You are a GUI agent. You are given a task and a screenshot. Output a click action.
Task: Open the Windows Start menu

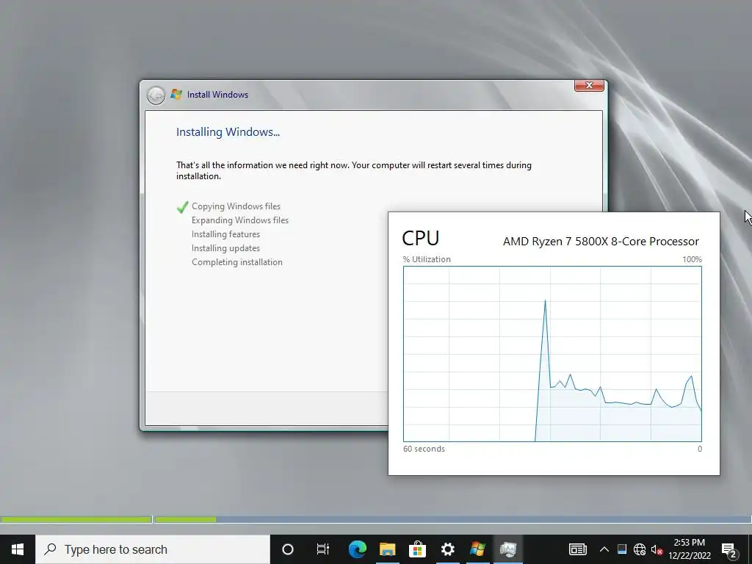(18, 549)
